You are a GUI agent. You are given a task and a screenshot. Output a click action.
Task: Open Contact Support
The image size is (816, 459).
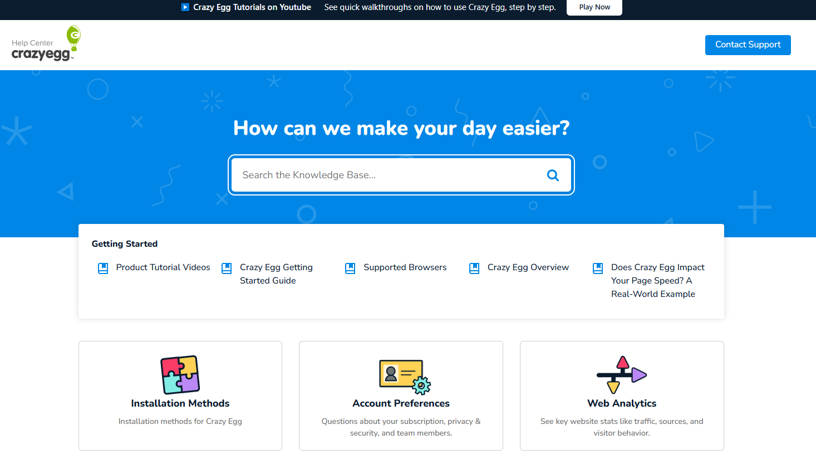pos(748,45)
